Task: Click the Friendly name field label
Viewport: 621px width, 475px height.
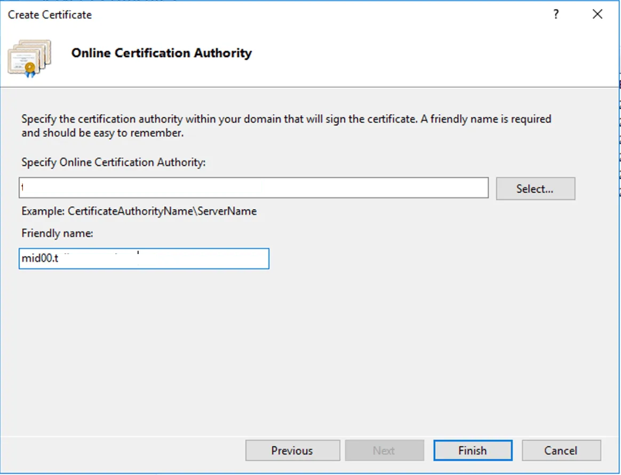Action: click(x=57, y=233)
